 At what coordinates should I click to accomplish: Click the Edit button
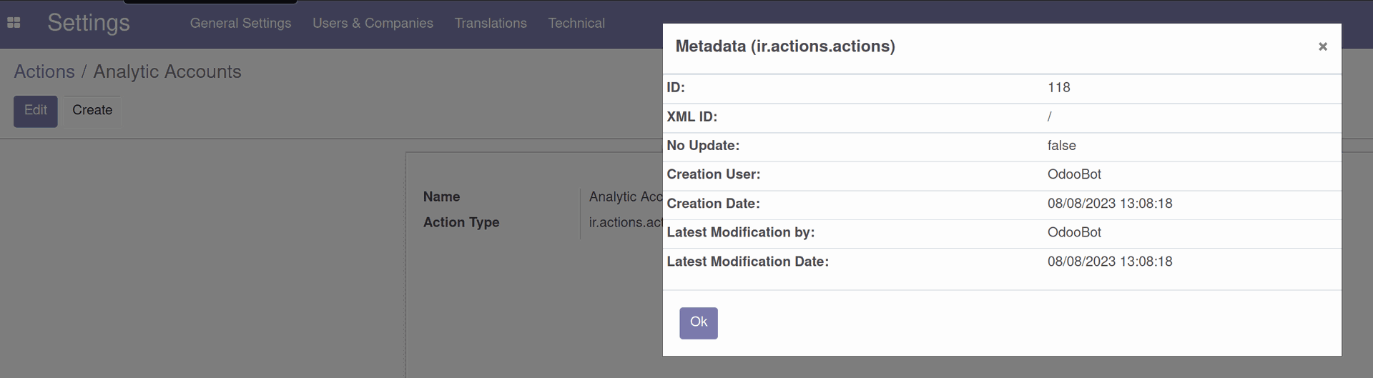[36, 111]
